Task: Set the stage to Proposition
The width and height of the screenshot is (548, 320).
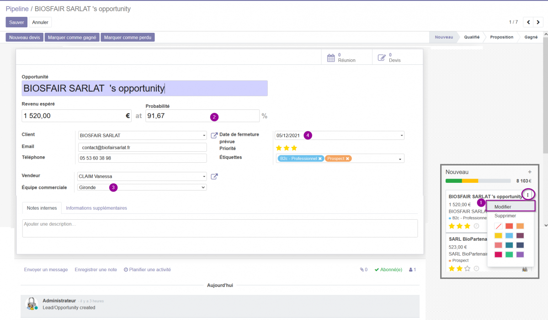Action: pyautogui.click(x=501, y=37)
